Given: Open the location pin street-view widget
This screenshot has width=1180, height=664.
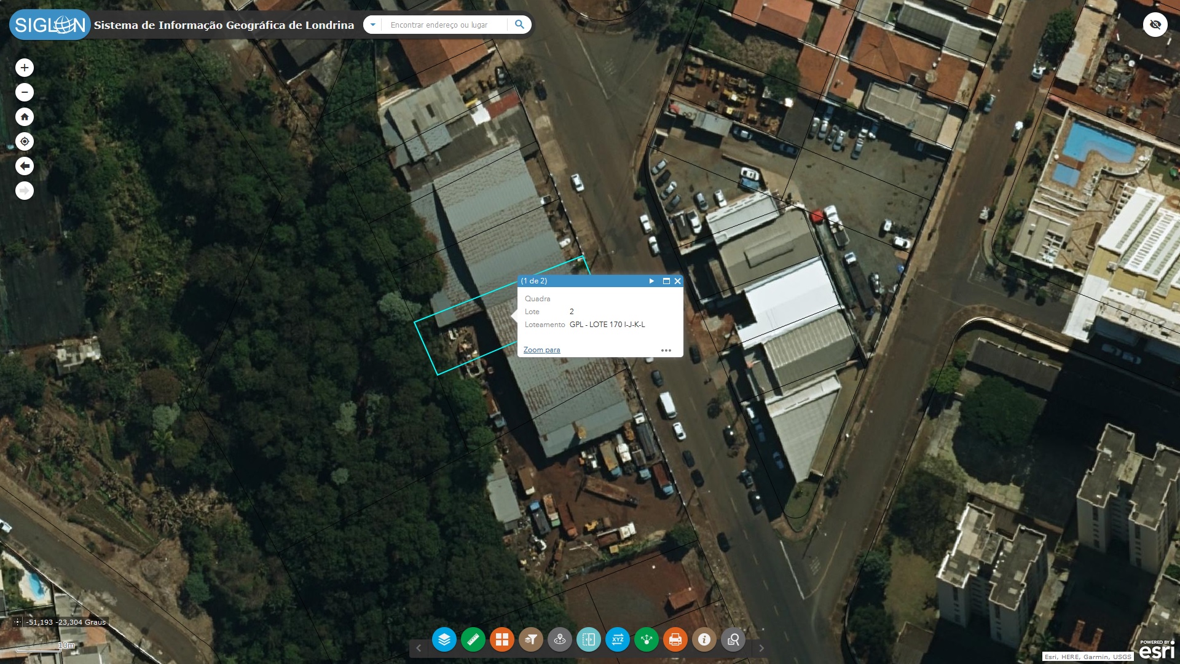Looking at the screenshot, I should [560, 639].
